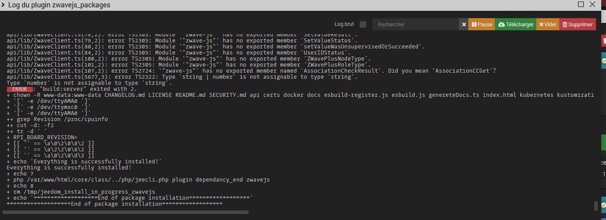Toggle the Log brut checkbox

(363, 25)
